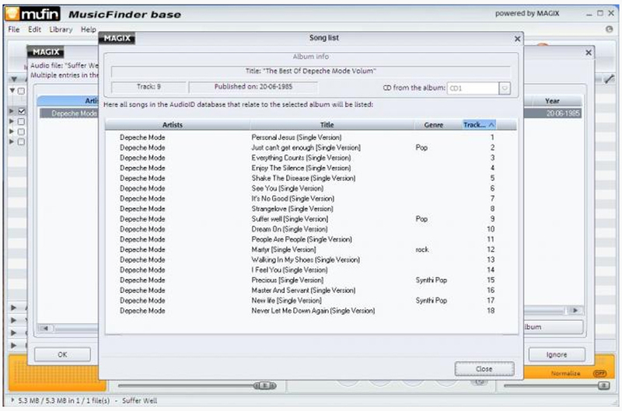Toggle the Normalize OFF switch

click(x=599, y=374)
